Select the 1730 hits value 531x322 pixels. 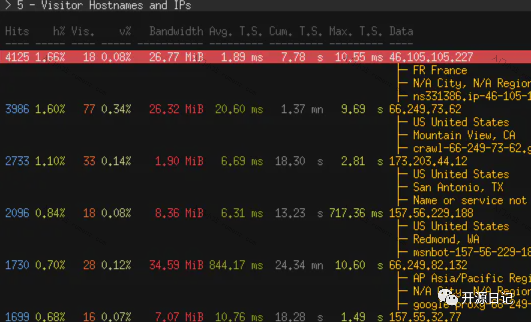[x=17, y=265]
